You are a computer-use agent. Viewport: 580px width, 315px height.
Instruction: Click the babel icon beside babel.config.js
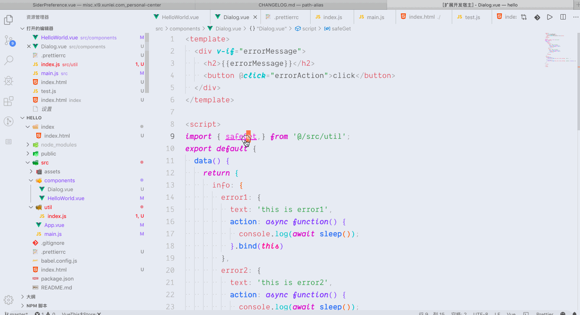click(35, 261)
